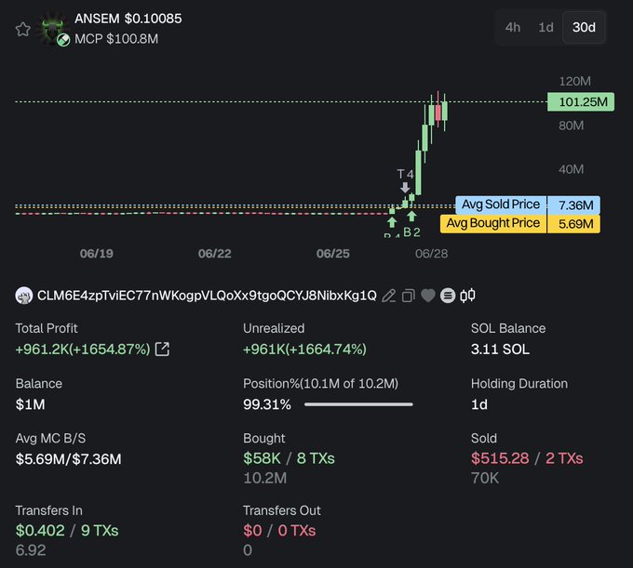Click the B 2 buy marker arrow
Image resolution: width=633 pixels, height=568 pixels.
(411, 217)
